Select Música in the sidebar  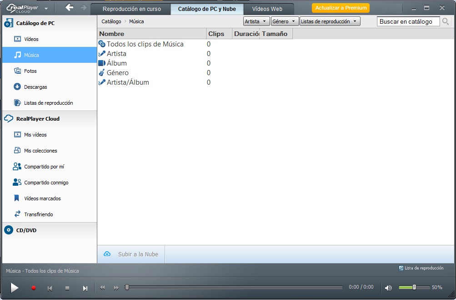pyautogui.click(x=50, y=55)
